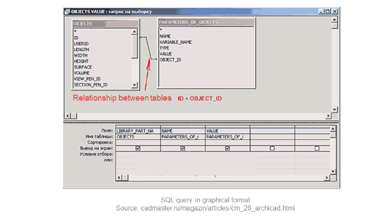Click table name cell under VALUE column
The width and height of the screenshot is (388, 220).
(228, 136)
